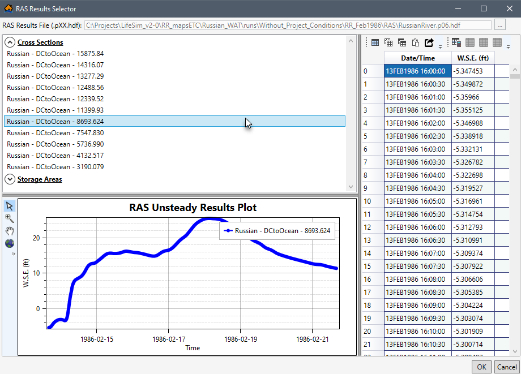Screen dimensions: 521x374
Task: Click the globe icon to reset plot extent
Action: click(10, 243)
